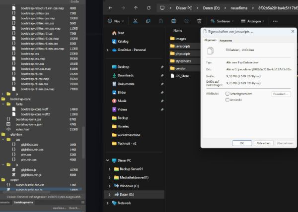The height and width of the screenshot is (212, 298).
Task: Click the Erweitert... button
Action: [x=281, y=94]
